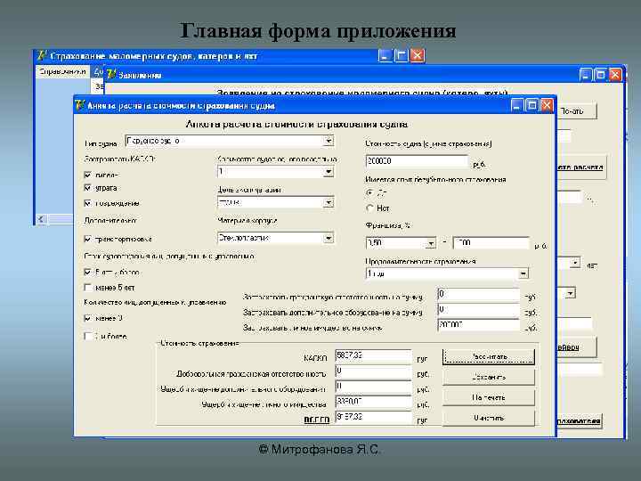Click the Печать button in the Заявление window
The image size is (641, 481).
click(x=576, y=111)
